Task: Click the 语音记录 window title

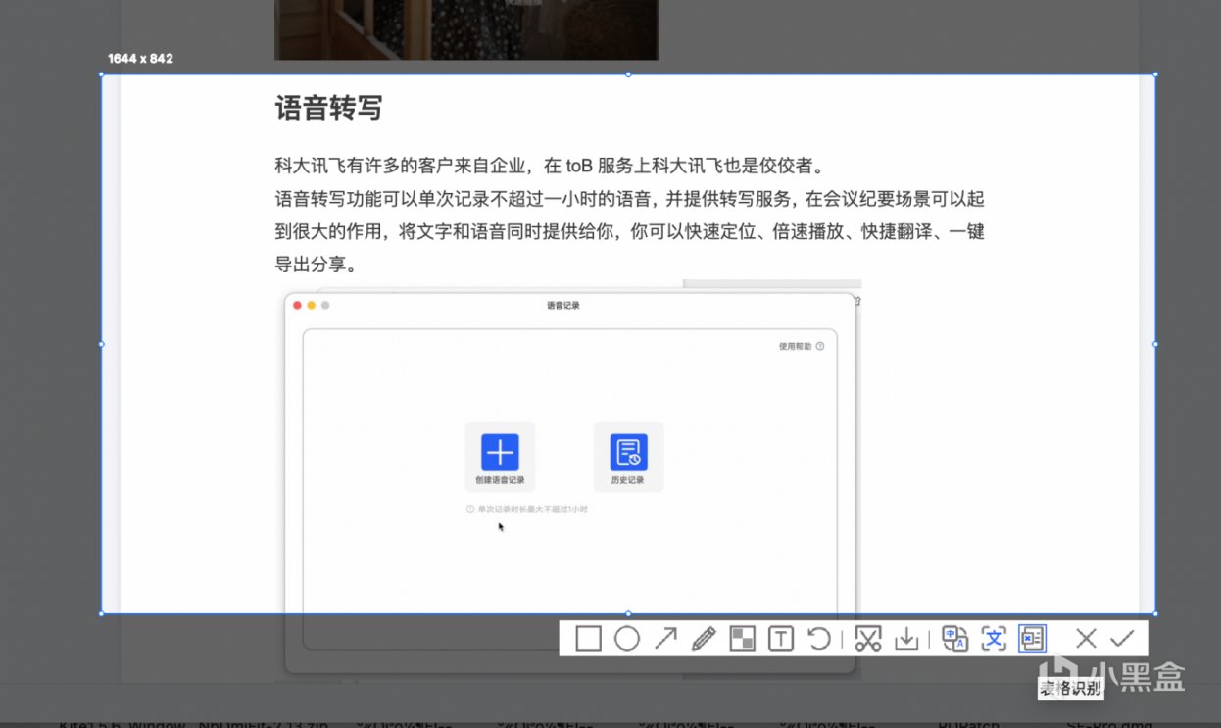Action: (563, 306)
